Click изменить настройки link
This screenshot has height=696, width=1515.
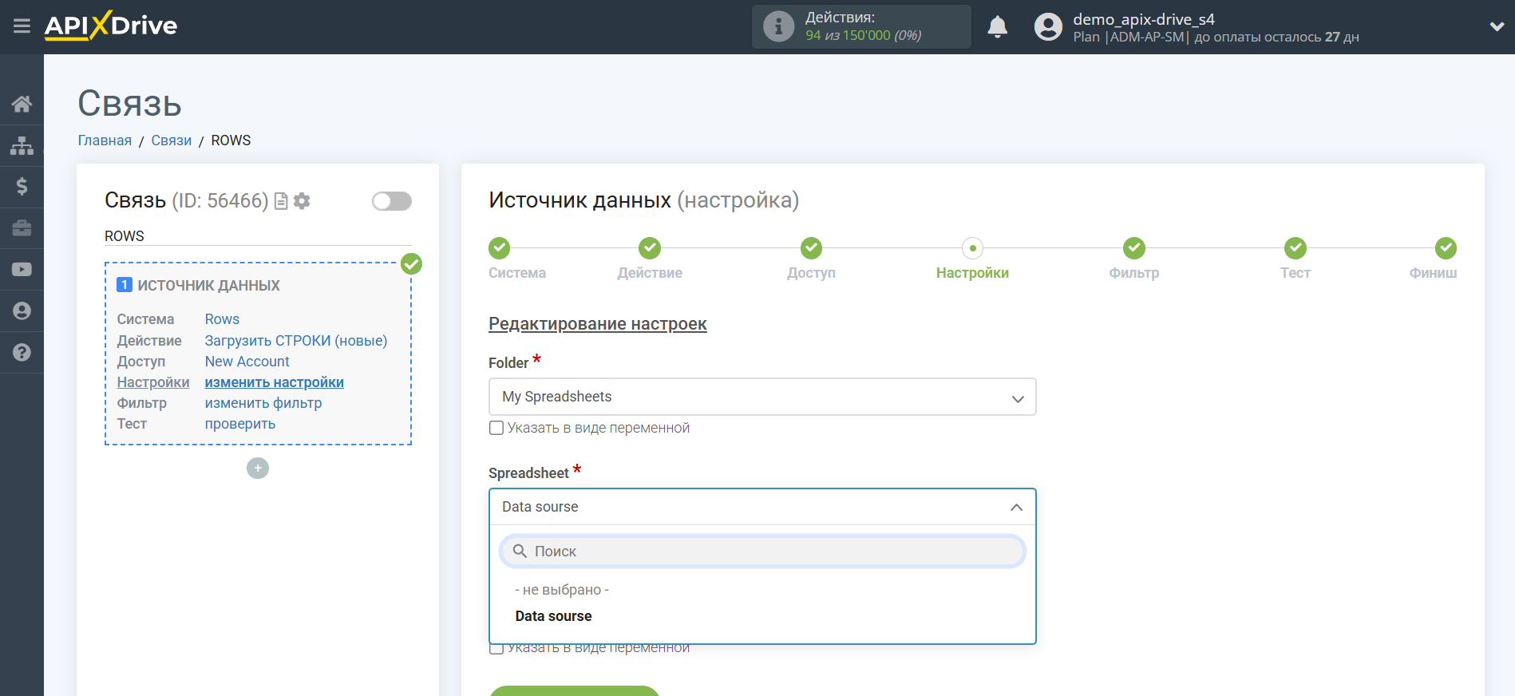coord(275,382)
